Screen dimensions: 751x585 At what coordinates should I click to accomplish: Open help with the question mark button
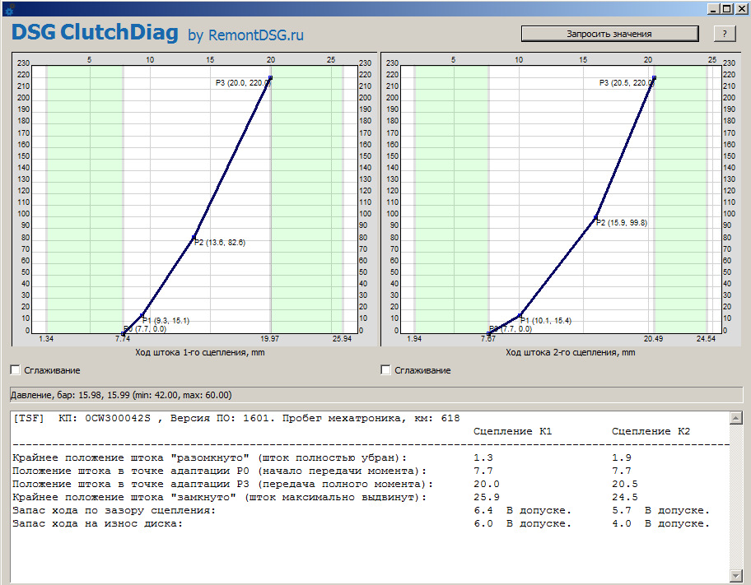[x=724, y=34]
